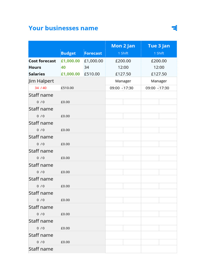Select the Forecast column header
Viewport: 207px width, 276px height.
93,53
